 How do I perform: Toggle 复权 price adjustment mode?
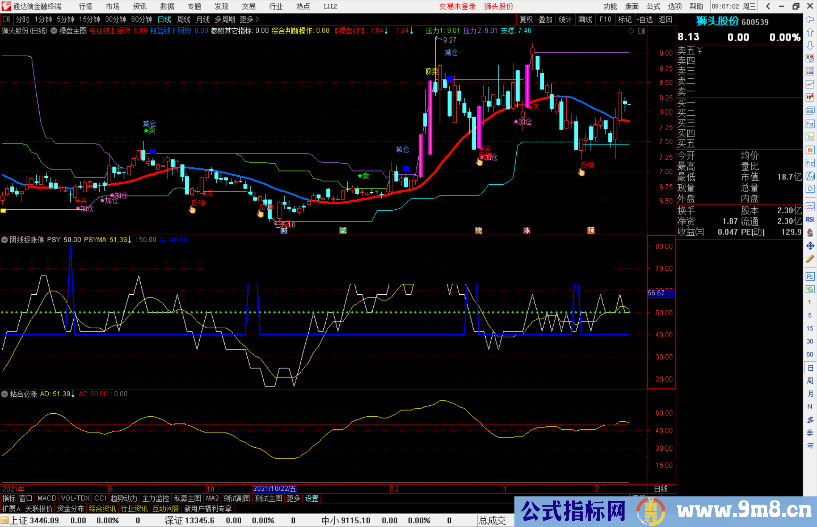526,19
